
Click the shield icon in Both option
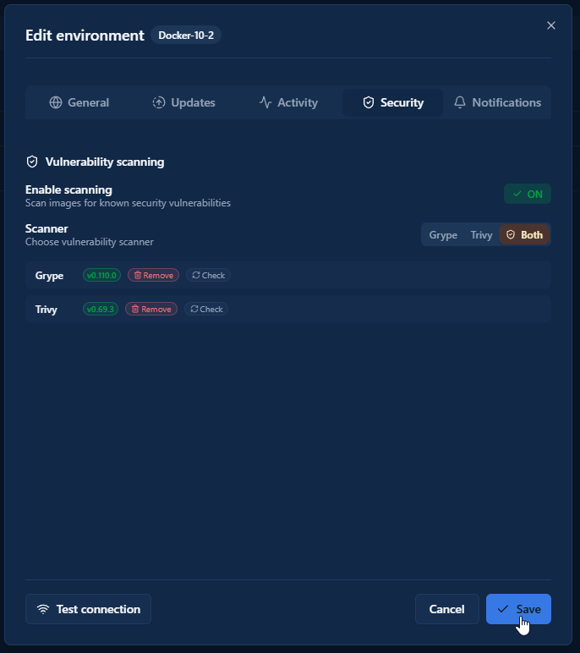coord(511,235)
